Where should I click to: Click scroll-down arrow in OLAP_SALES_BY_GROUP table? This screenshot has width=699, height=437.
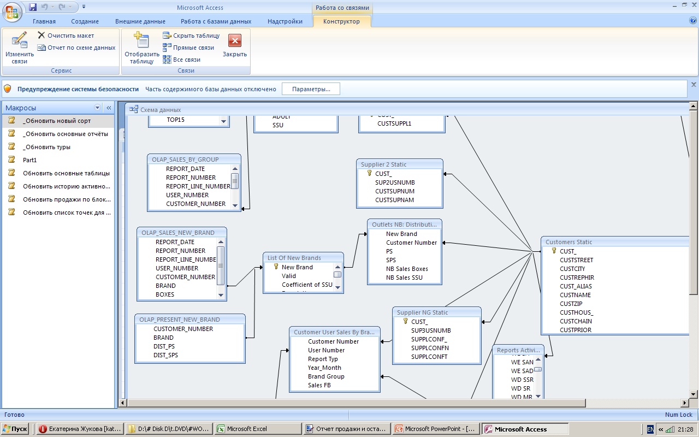(x=235, y=205)
